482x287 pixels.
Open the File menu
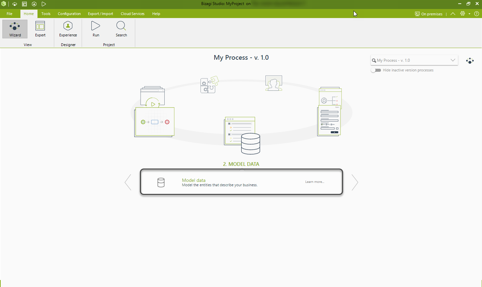pyautogui.click(x=9, y=14)
